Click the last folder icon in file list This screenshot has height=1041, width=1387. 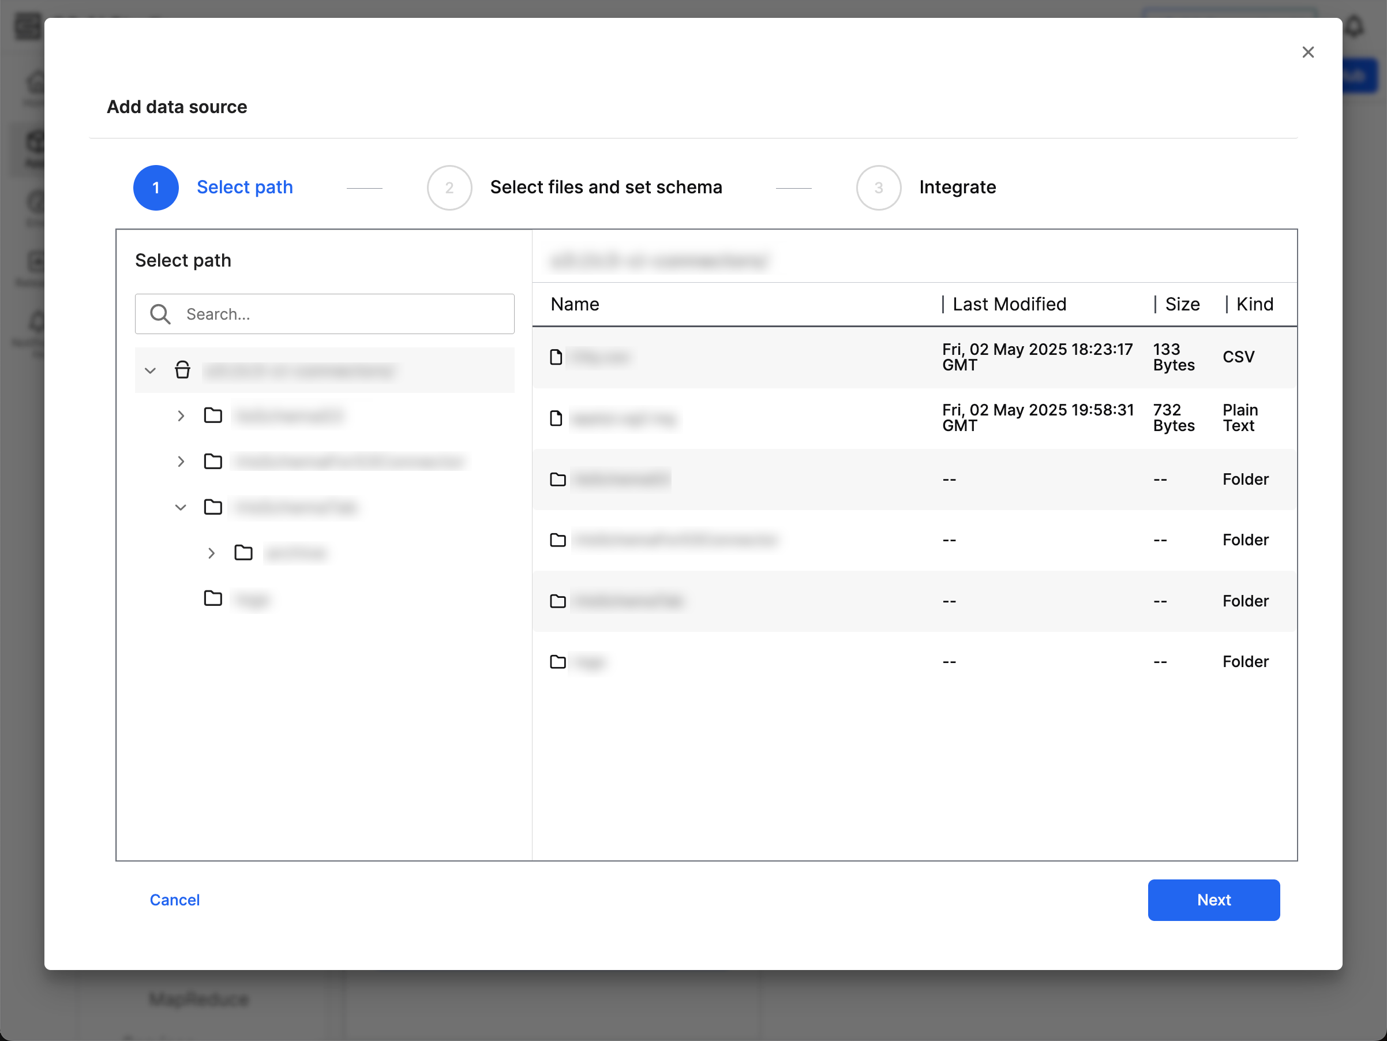(x=557, y=662)
